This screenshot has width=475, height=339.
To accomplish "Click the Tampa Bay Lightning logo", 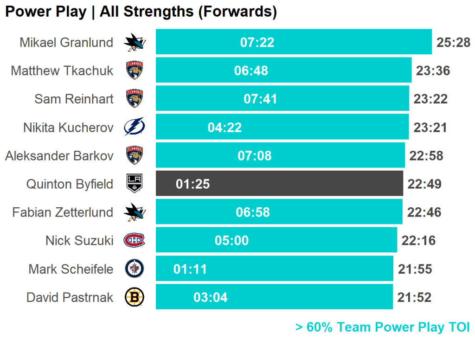I will click(x=135, y=127).
